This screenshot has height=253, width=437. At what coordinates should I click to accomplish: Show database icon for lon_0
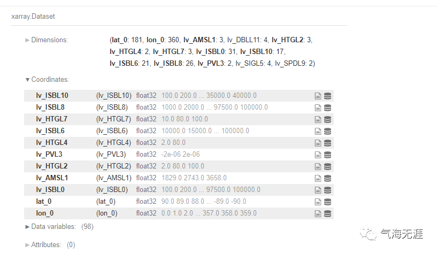point(327,213)
